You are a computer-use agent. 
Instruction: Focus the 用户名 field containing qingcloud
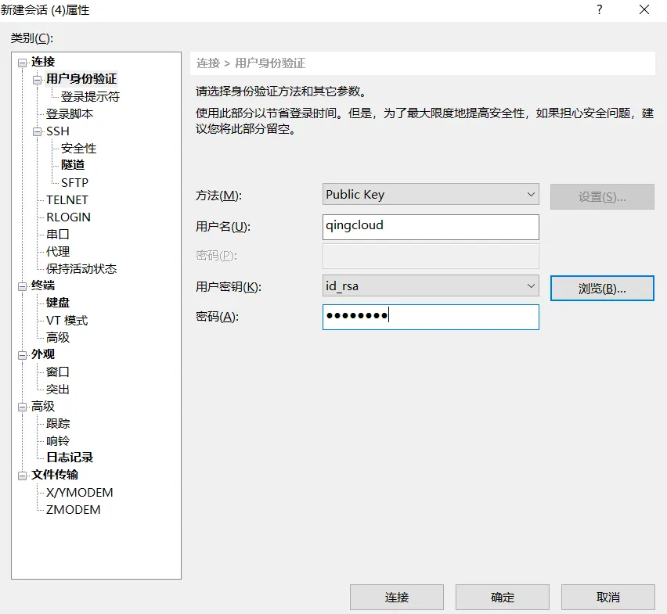(431, 227)
